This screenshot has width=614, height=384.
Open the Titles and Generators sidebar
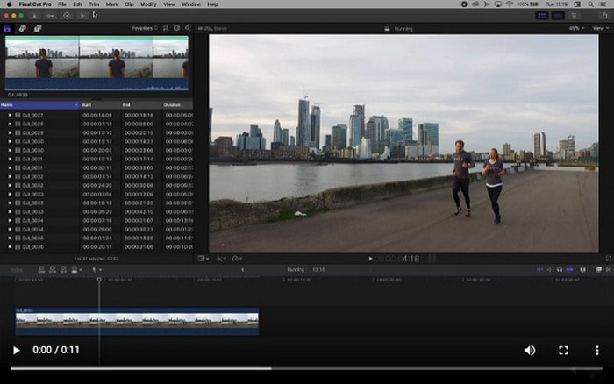tap(38, 28)
